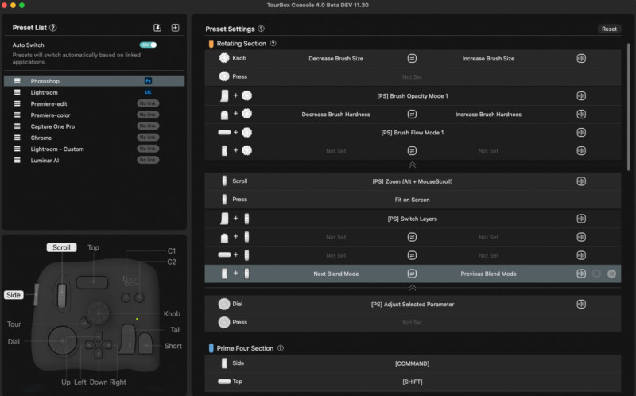The image size is (636, 396).
Task: Open the Rotating Section help icon
Action: pyautogui.click(x=273, y=44)
